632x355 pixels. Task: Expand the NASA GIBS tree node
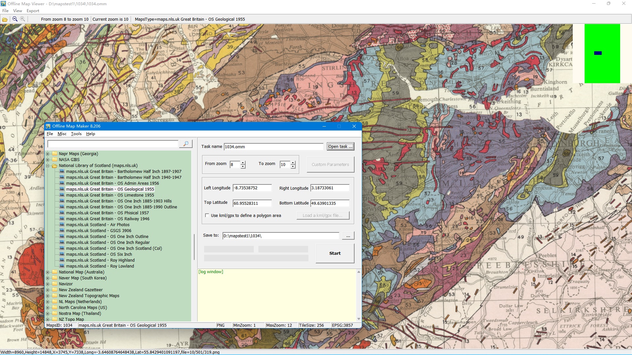48,160
